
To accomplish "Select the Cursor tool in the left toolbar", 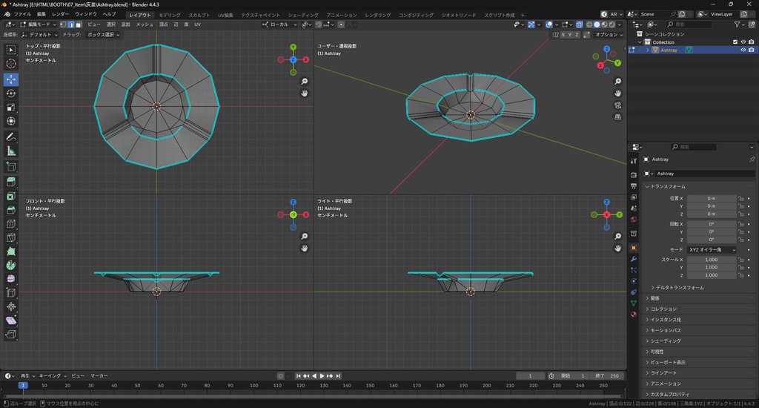I will tap(10, 64).
